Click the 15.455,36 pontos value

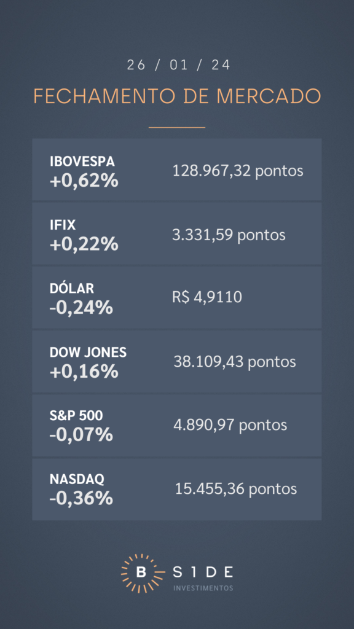(x=236, y=489)
